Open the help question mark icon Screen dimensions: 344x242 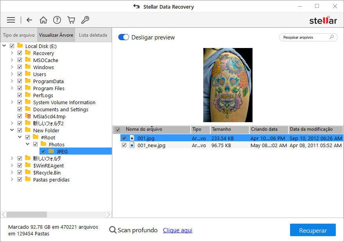click(57, 20)
